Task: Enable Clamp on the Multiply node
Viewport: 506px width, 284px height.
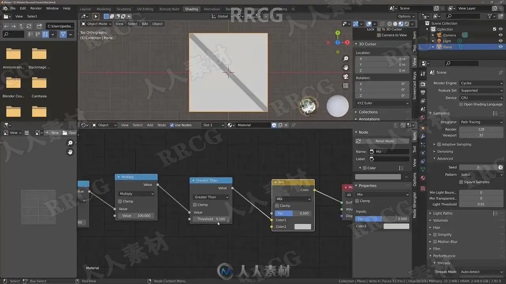Action: [x=120, y=201]
